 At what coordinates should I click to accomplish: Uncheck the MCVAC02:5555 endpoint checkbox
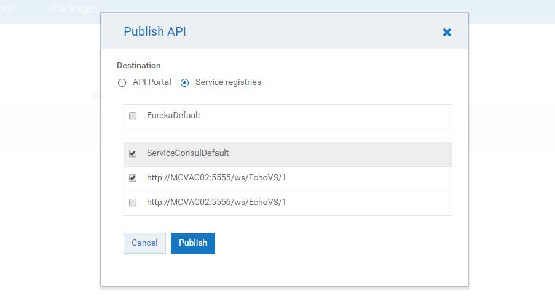click(x=133, y=178)
